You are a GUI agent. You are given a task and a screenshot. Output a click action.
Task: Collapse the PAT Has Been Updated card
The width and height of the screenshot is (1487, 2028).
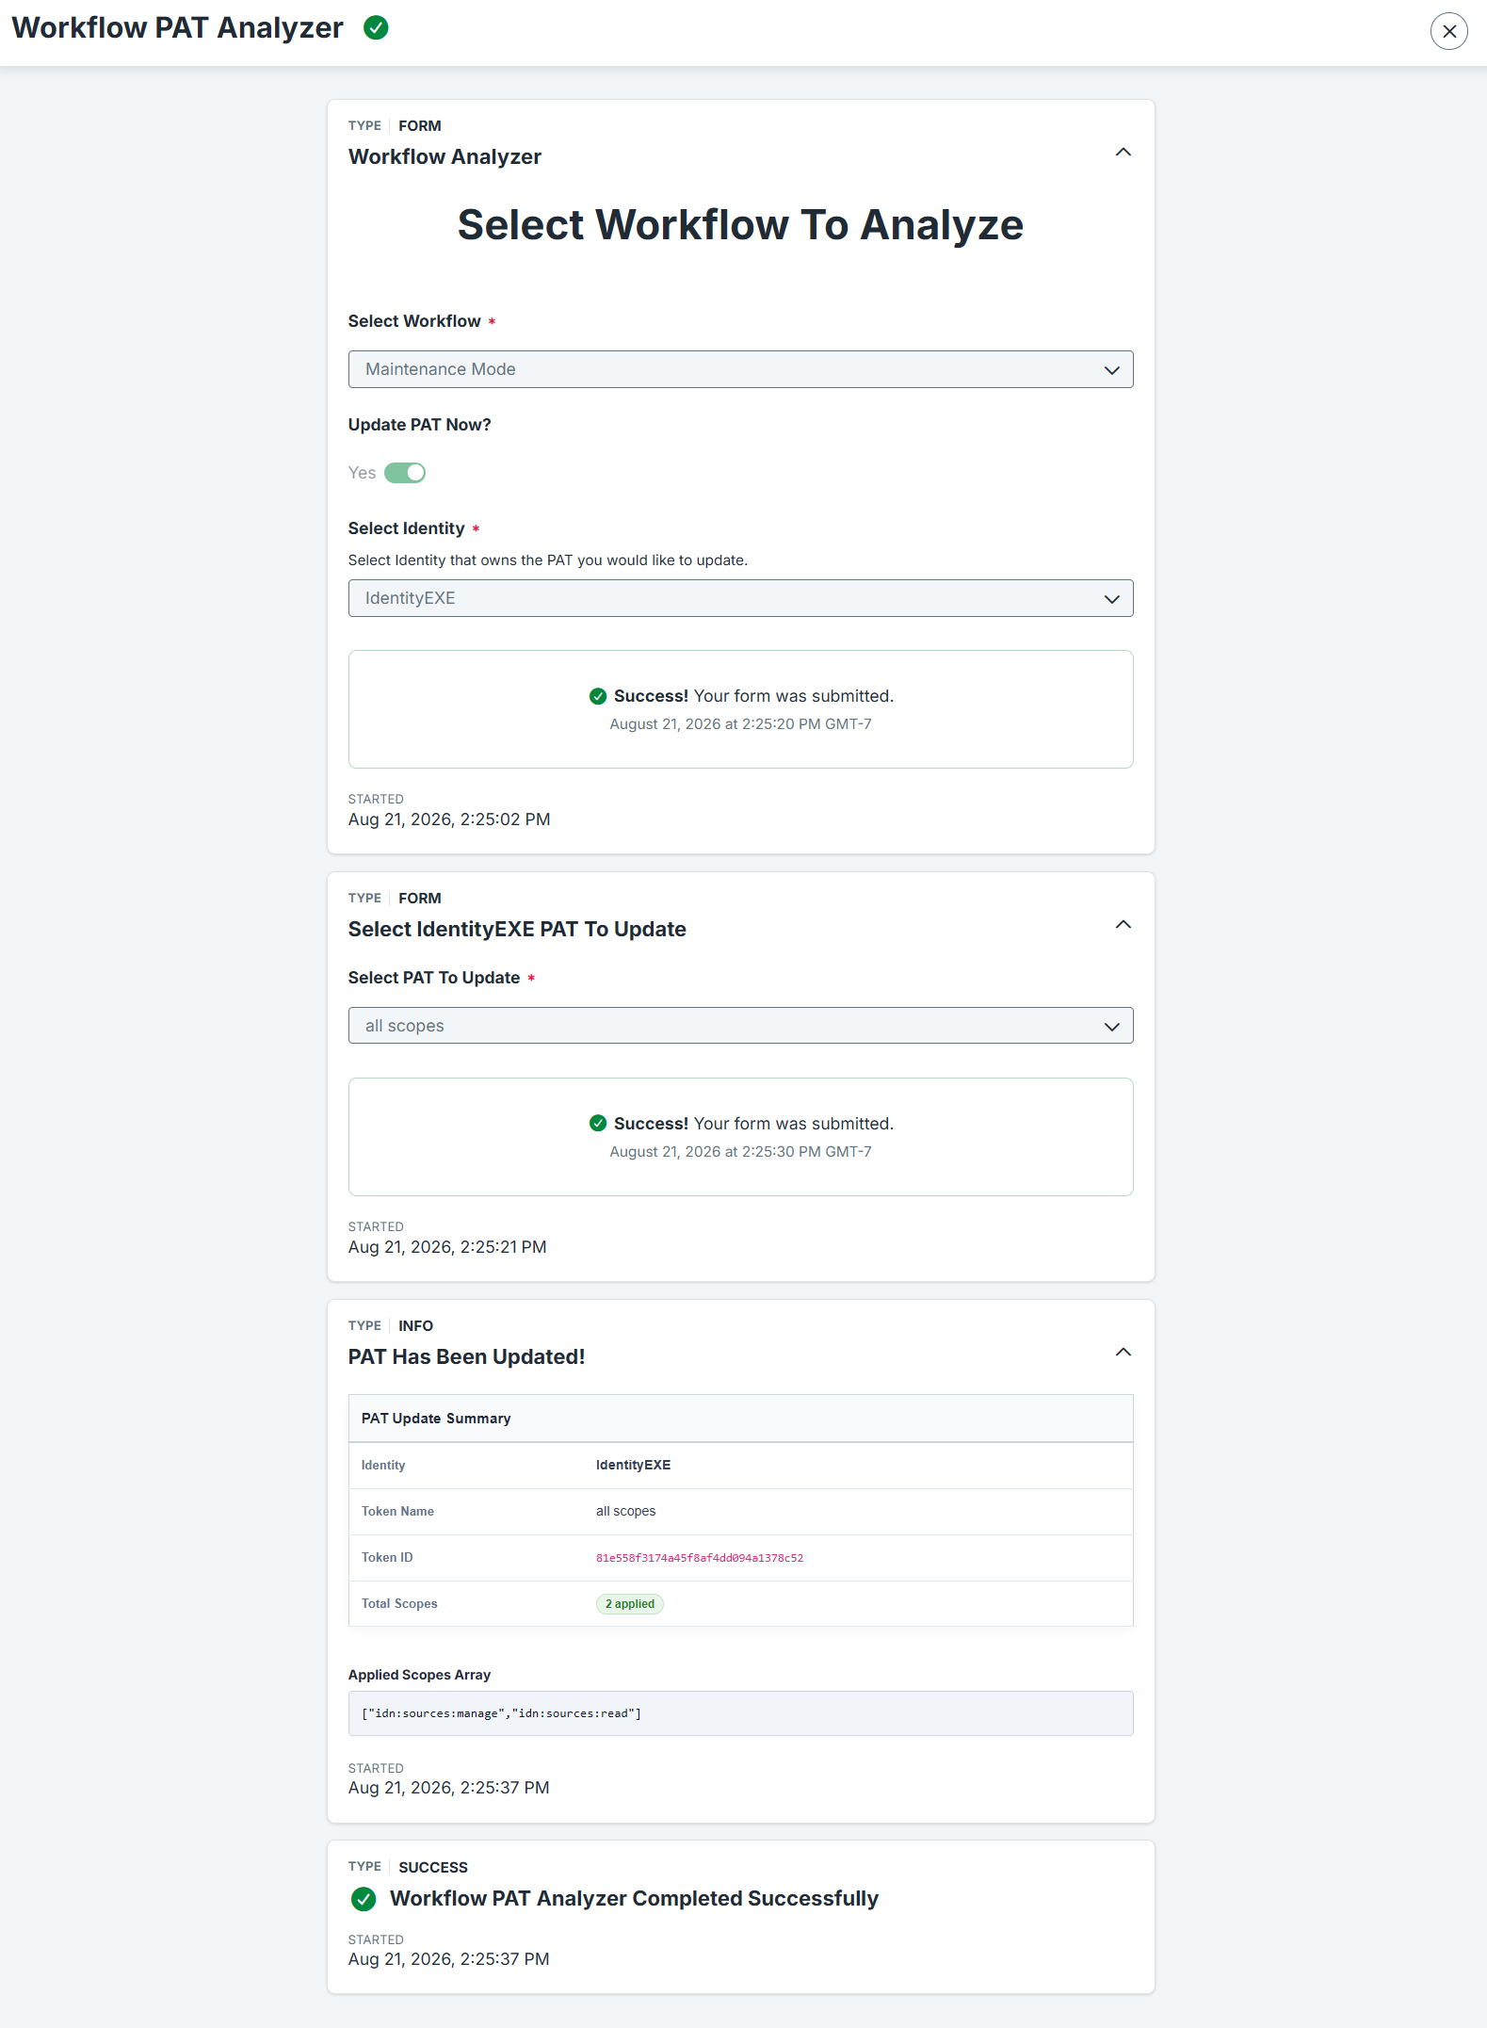pos(1123,1352)
